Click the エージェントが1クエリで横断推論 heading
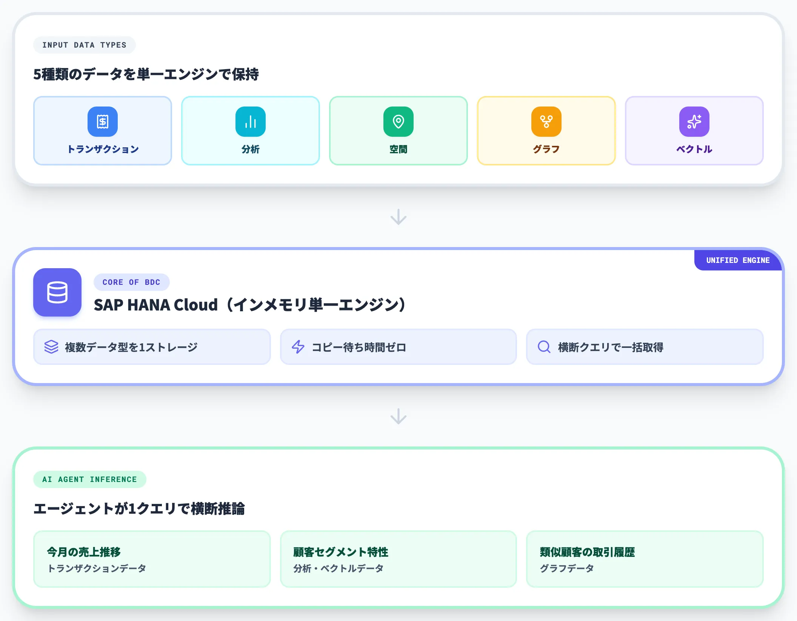The width and height of the screenshot is (797, 621). 139,509
